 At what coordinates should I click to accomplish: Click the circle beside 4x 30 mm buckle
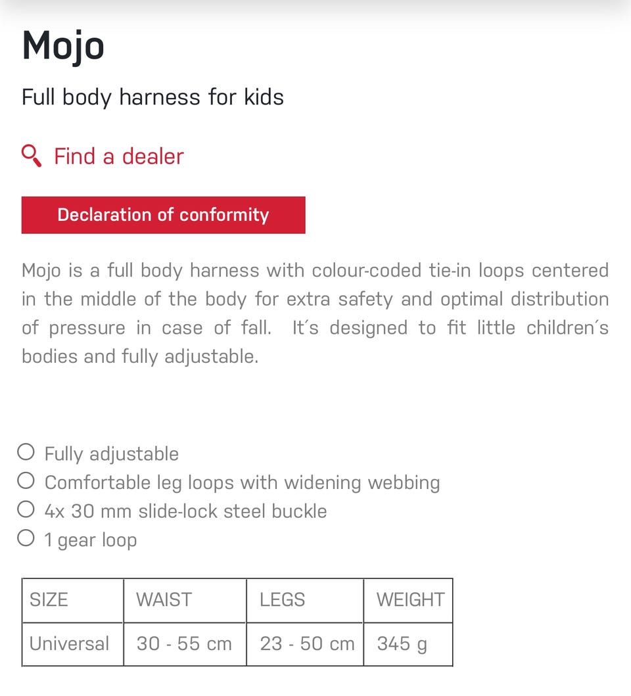(x=26, y=509)
